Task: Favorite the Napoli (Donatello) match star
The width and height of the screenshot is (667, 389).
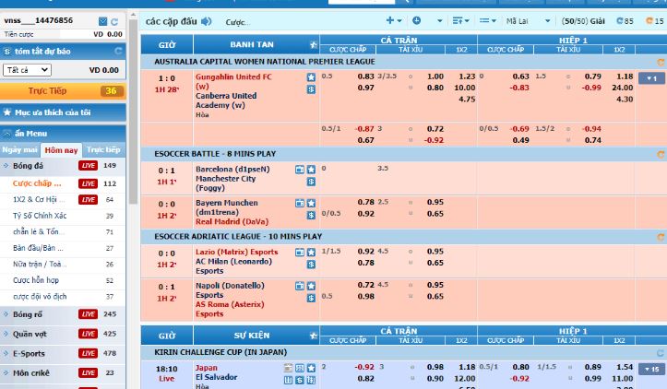Action: click(x=312, y=286)
